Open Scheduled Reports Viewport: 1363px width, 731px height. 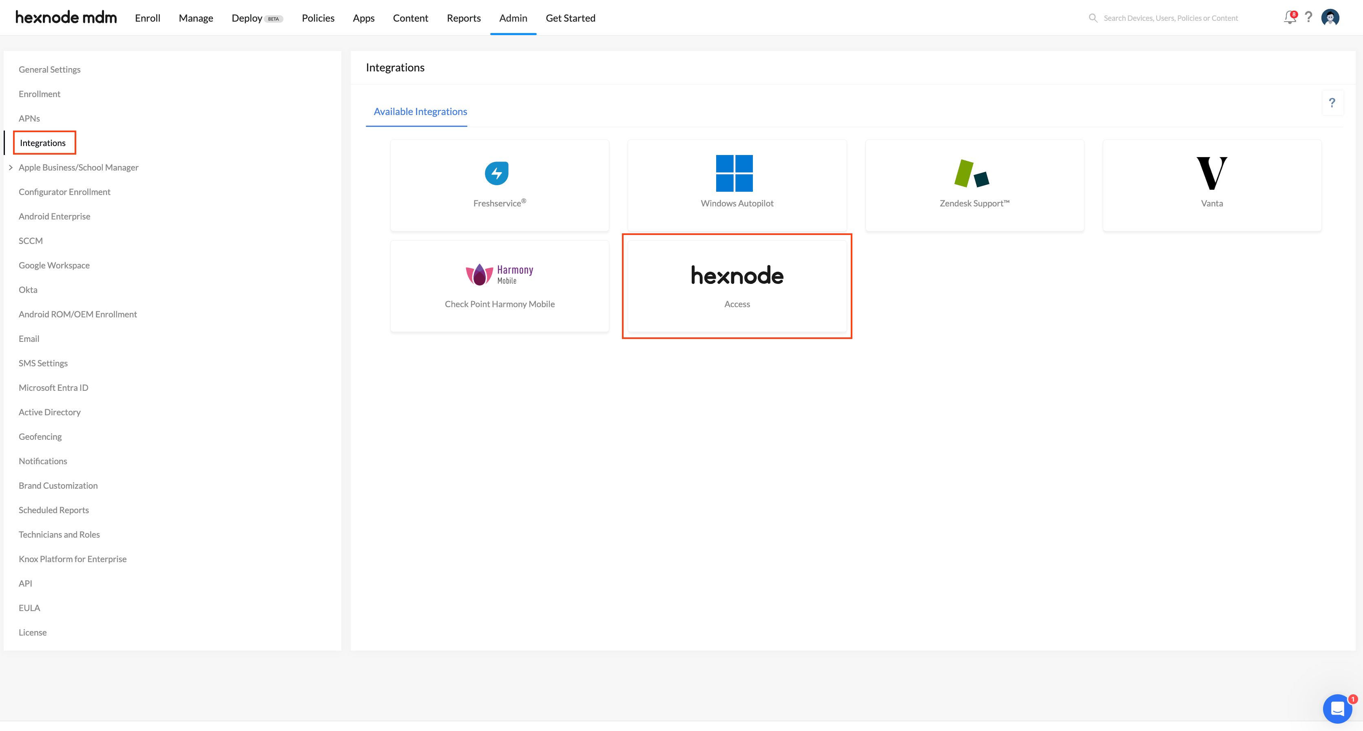(54, 510)
